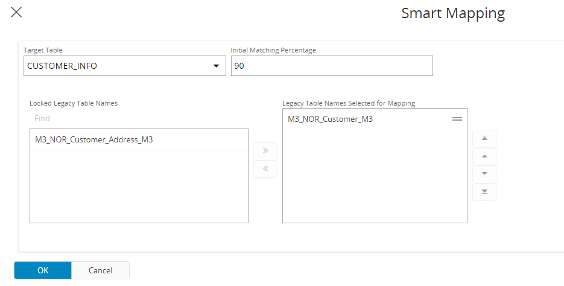Image resolution: width=564 pixels, height=286 pixels.
Task: Move table right with double-chevron button
Action: pos(265,151)
